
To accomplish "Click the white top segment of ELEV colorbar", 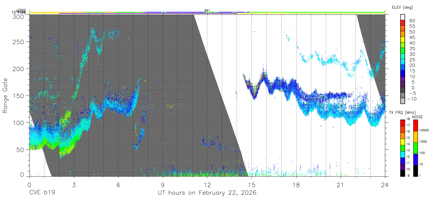I will point(403,17).
